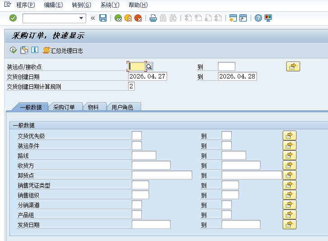
Task: Expand multiple selection for 装运点/接收点
Action: 293,66
